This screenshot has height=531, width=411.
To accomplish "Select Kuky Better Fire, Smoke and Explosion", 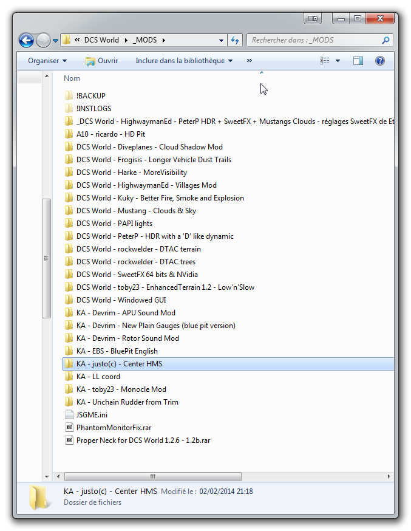I will [x=154, y=198].
